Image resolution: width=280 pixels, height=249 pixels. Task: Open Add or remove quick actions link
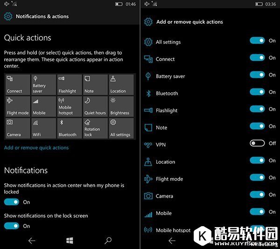coord(36,148)
